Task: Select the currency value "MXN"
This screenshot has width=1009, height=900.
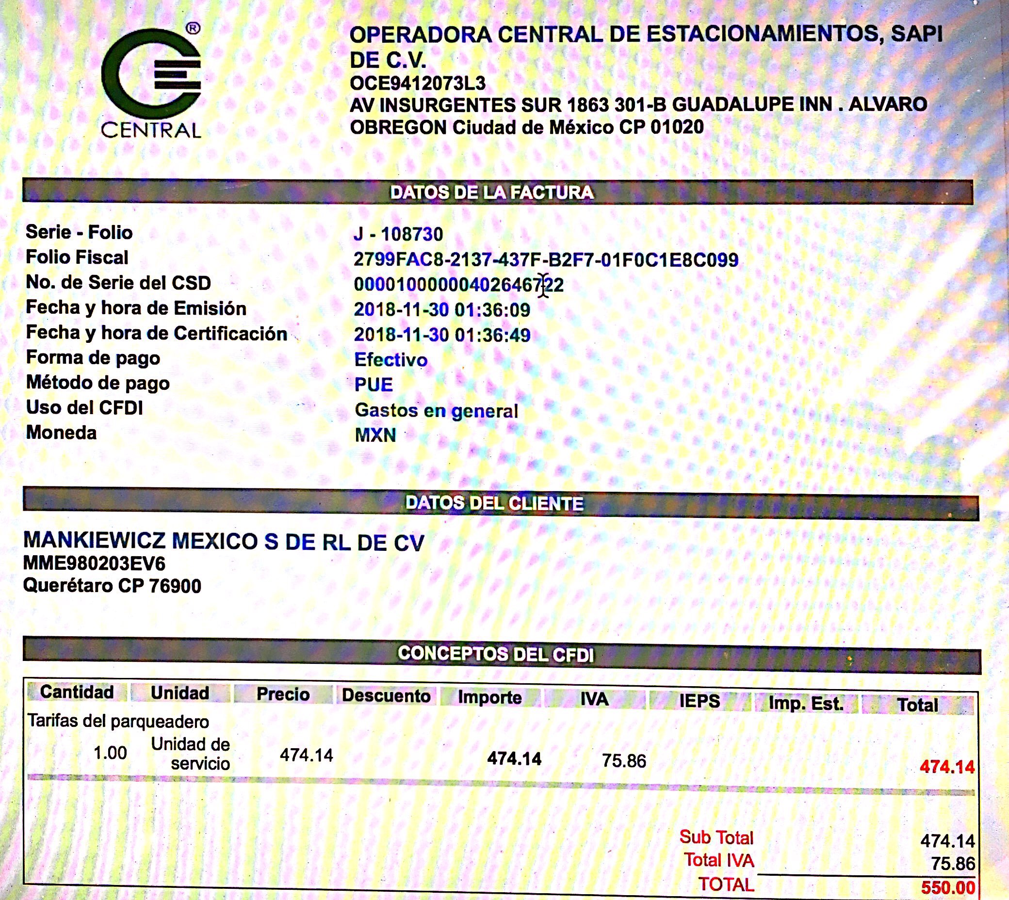Action: tap(375, 435)
